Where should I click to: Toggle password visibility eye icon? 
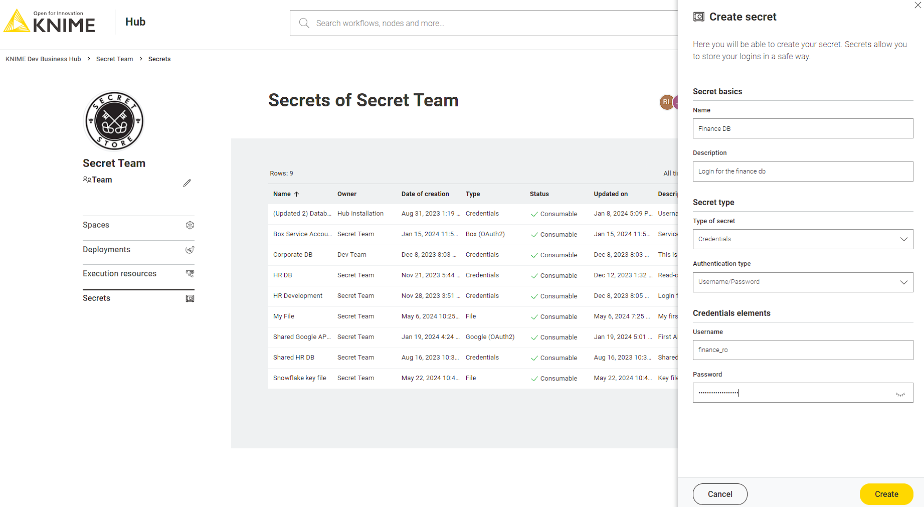tap(900, 394)
